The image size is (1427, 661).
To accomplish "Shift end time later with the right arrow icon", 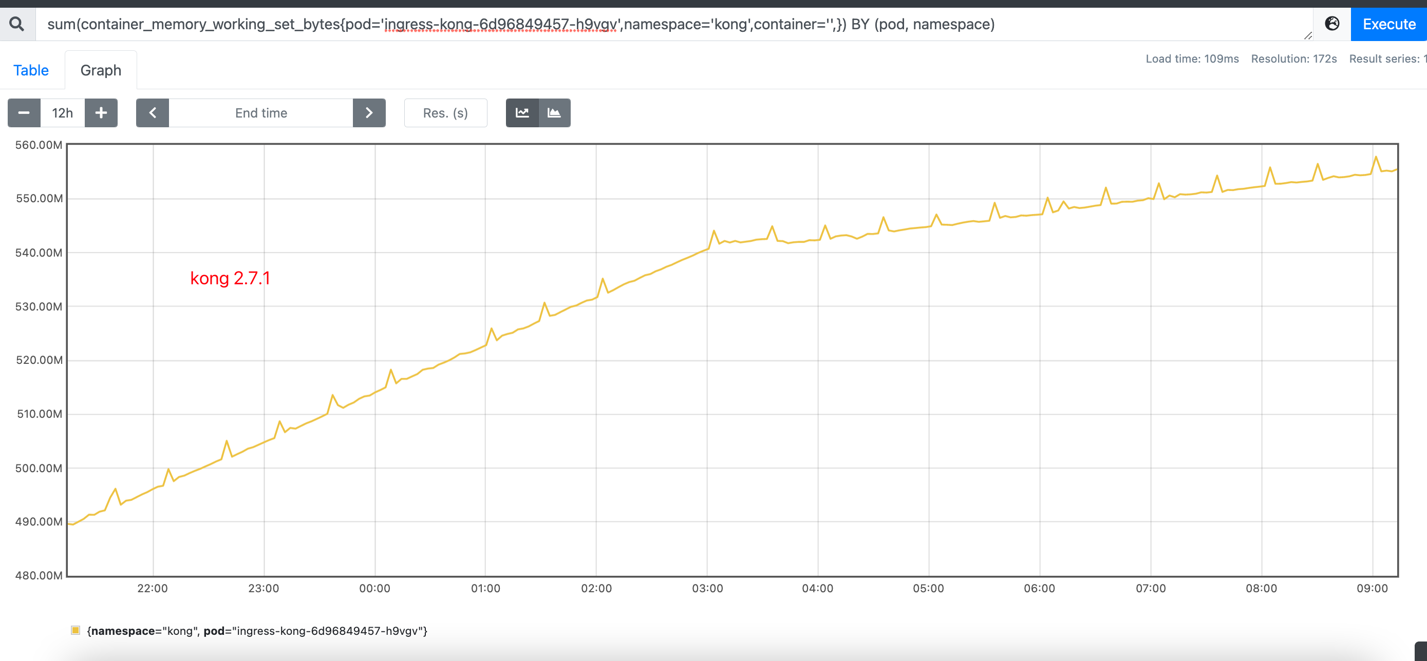I will pyautogui.click(x=369, y=112).
